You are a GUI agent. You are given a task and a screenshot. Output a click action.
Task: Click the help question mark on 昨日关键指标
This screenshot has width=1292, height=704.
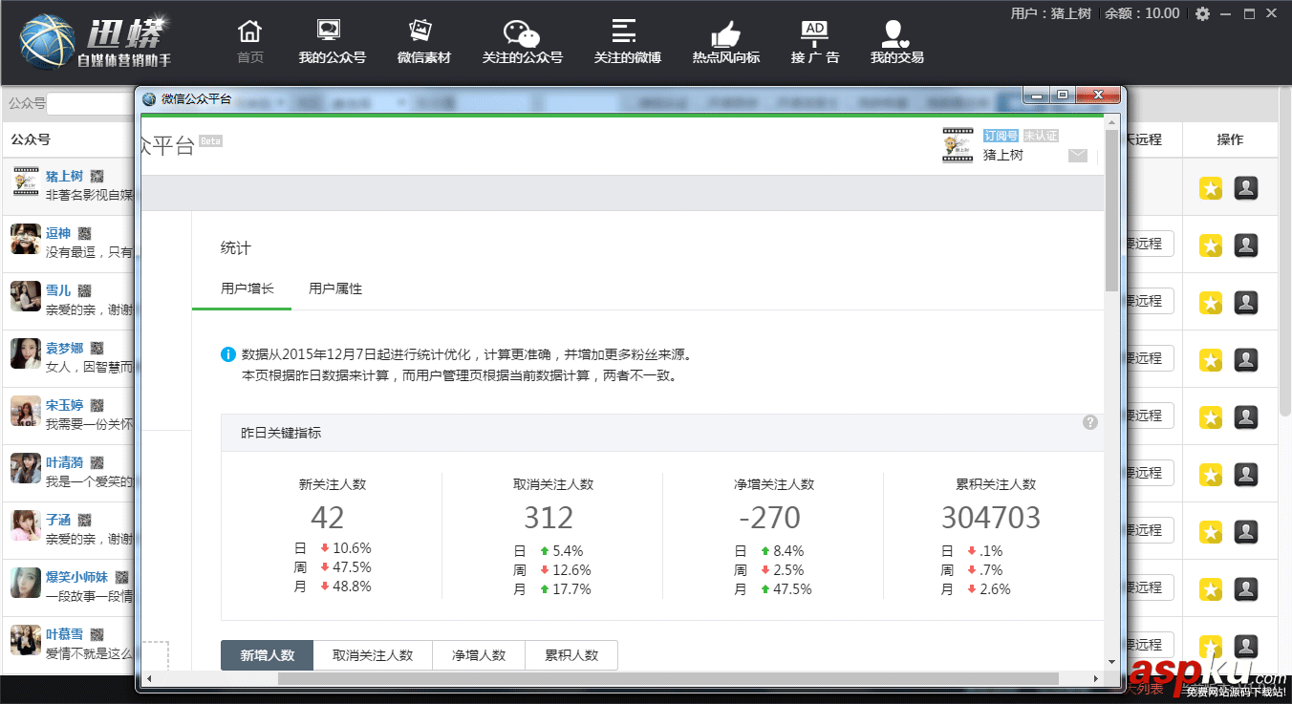1090,421
